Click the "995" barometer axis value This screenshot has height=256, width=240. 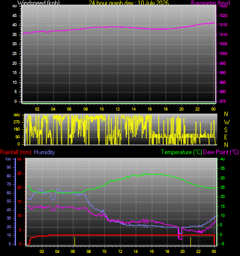pyautogui.click(x=222, y=63)
